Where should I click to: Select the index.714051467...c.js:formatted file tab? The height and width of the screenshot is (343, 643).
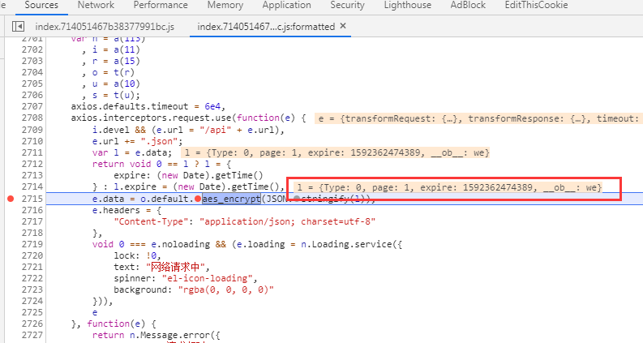coord(266,27)
